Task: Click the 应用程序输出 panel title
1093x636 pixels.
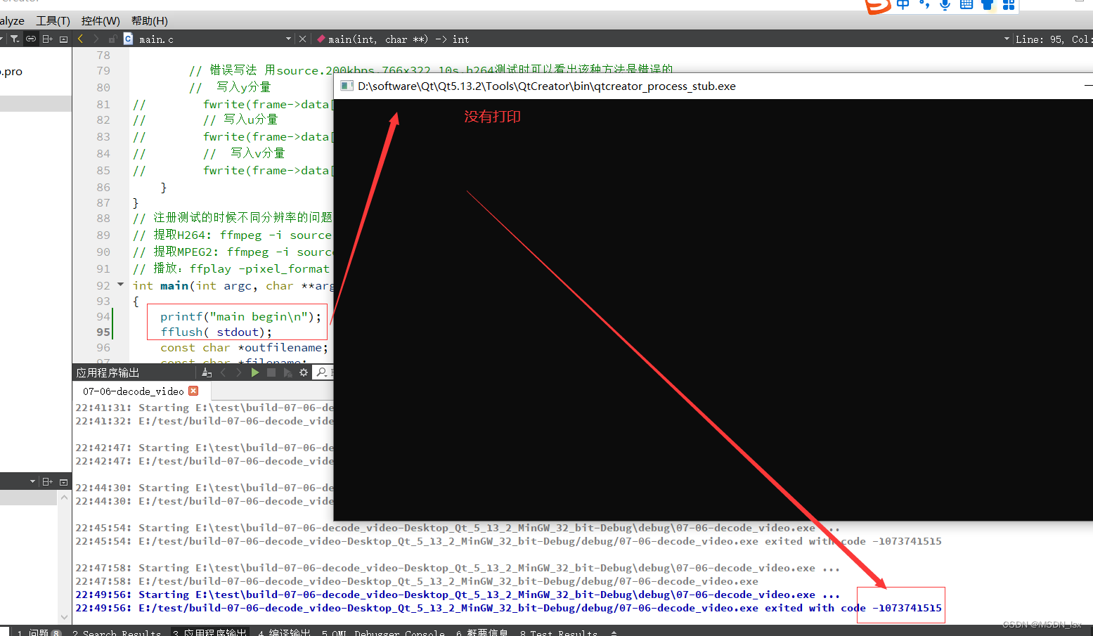Action: 108,372
